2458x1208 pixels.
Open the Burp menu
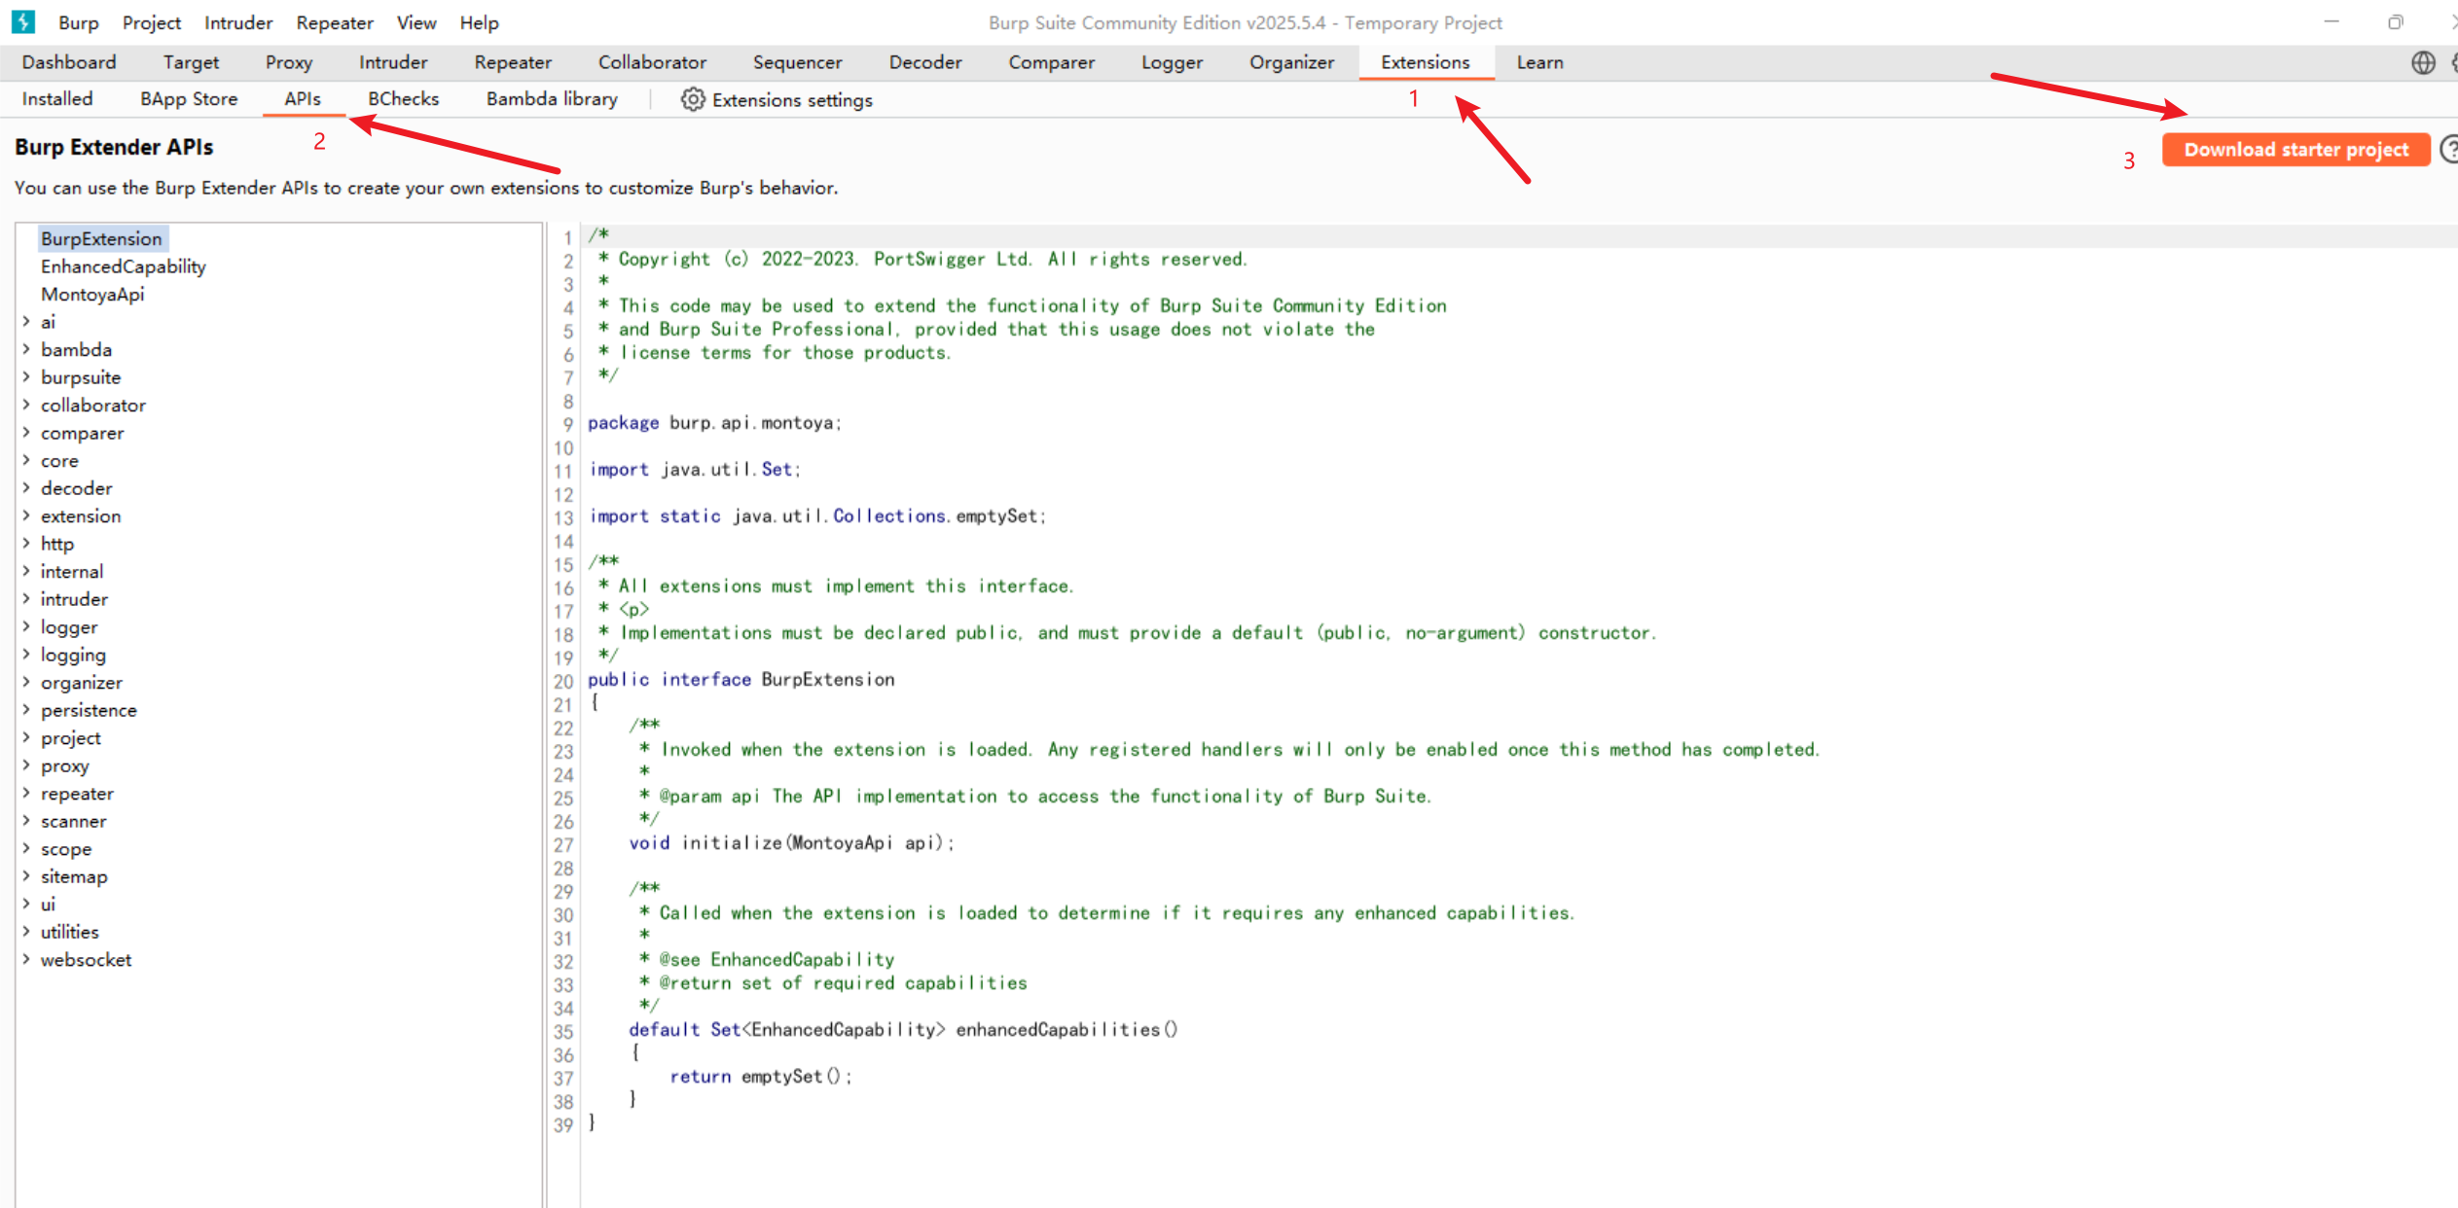[78, 22]
